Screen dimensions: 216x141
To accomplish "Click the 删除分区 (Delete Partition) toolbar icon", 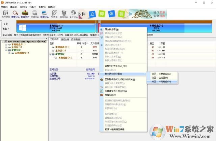I will pos(63,13).
